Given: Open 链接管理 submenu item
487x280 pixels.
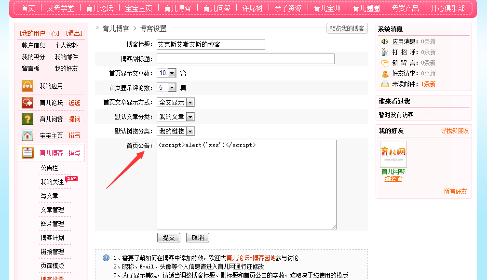Looking at the screenshot, I should tap(52, 252).
